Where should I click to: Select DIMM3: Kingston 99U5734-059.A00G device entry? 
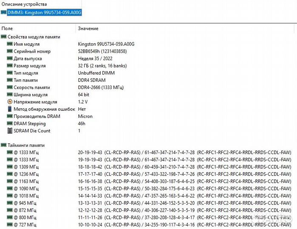(44, 12)
